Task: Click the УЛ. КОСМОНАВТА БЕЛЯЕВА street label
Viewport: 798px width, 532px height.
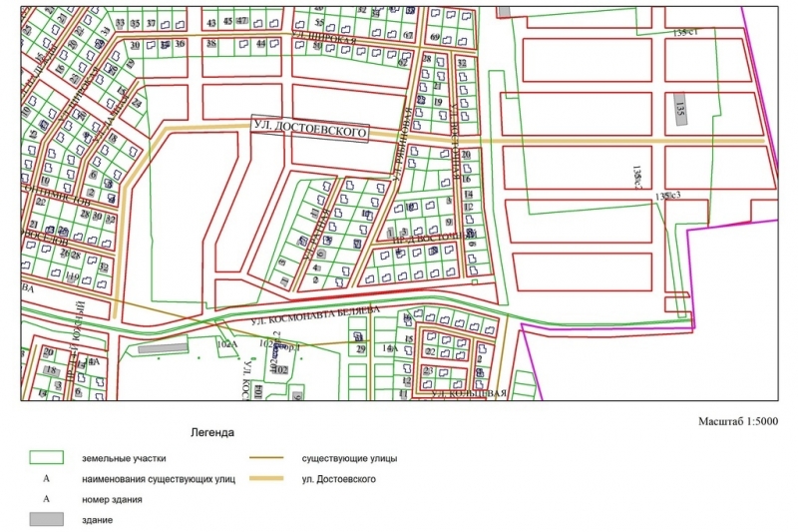Action: tap(315, 316)
